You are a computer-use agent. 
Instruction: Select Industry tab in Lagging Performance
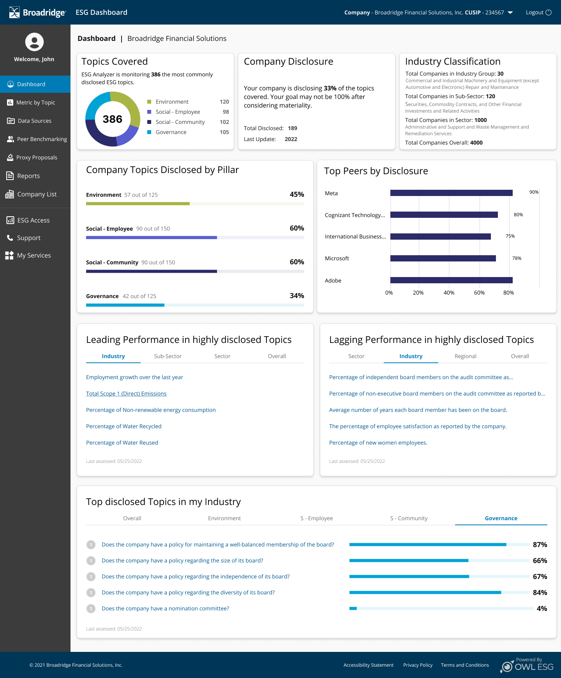411,356
